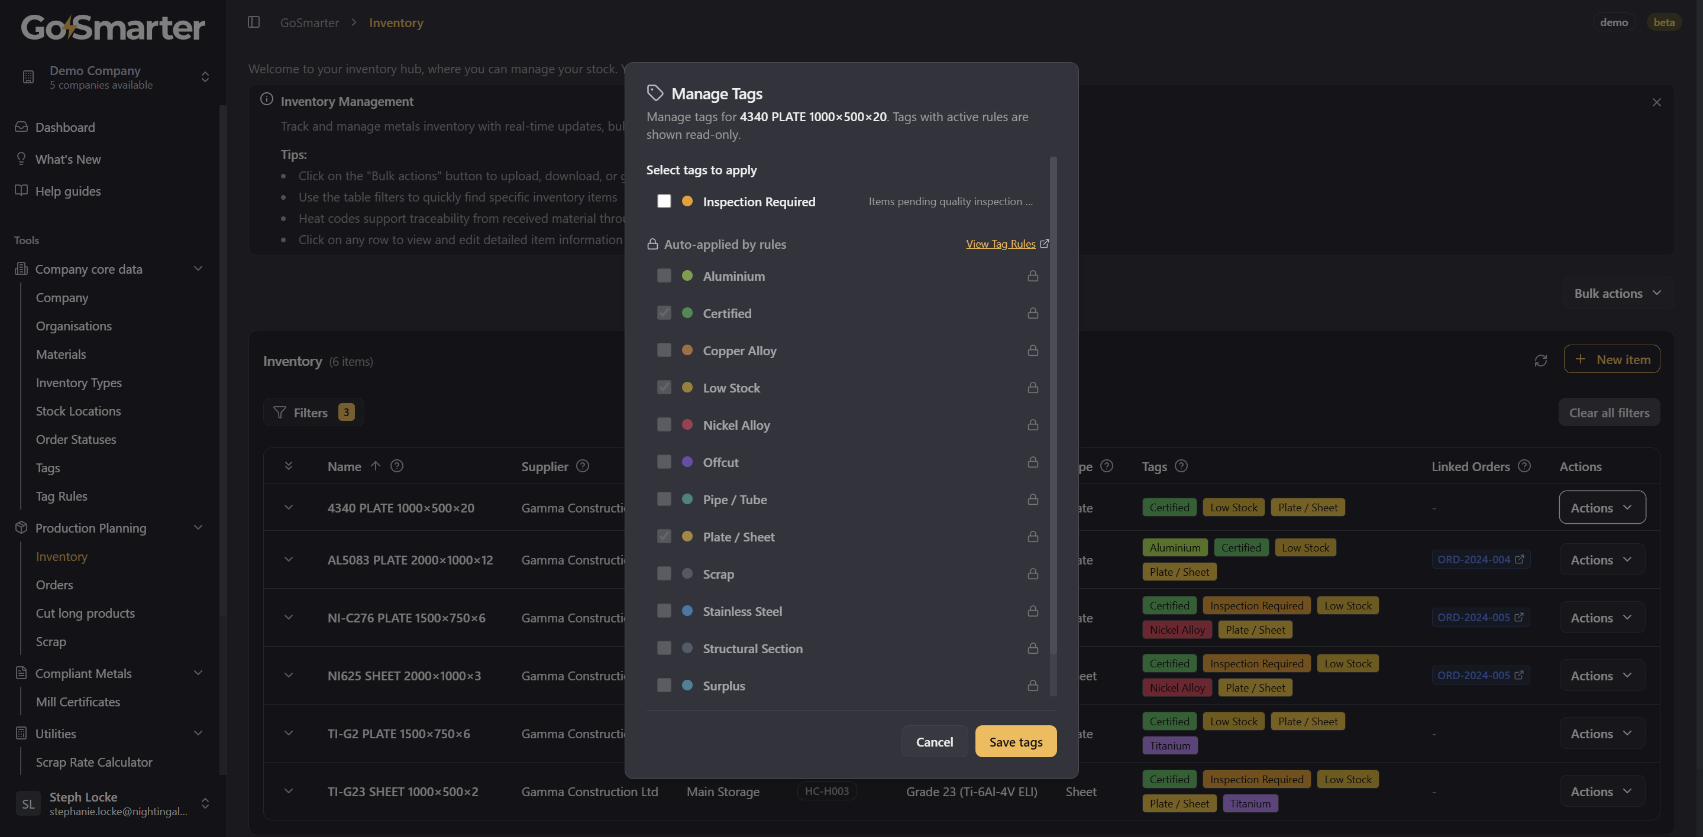Toggle the Low Stock tag checkbox
This screenshot has width=1703, height=837.
click(x=664, y=387)
